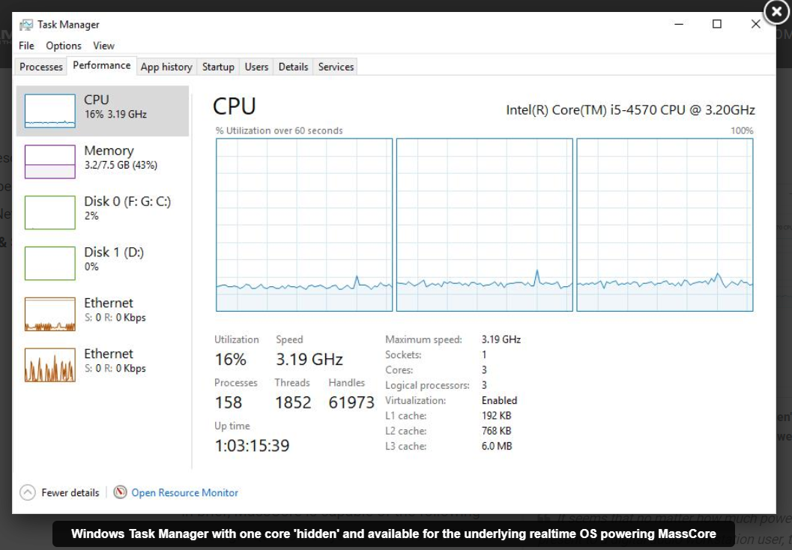Switch to the Details tab
792x550 pixels.
pyautogui.click(x=293, y=67)
